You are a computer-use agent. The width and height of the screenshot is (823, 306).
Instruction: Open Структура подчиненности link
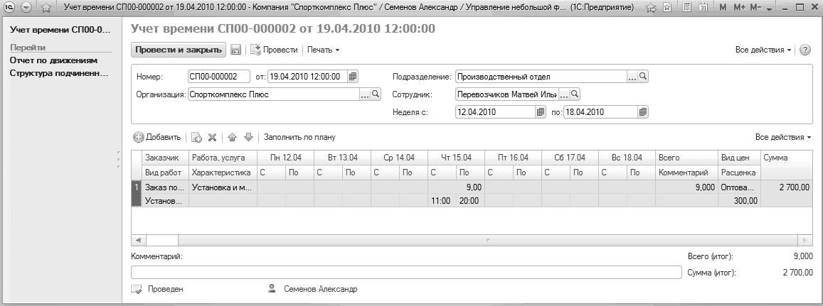pyautogui.click(x=59, y=73)
